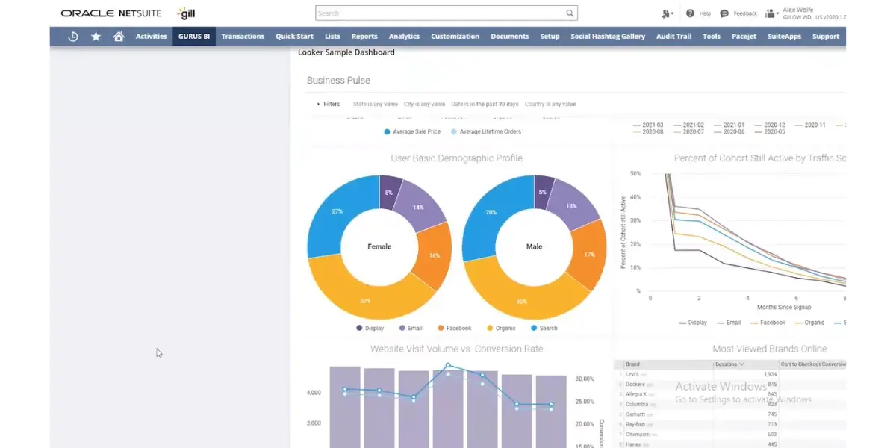This screenshot has width=896, height=448.
Task: Open the Analytics menu
Action: click(404, 36)
